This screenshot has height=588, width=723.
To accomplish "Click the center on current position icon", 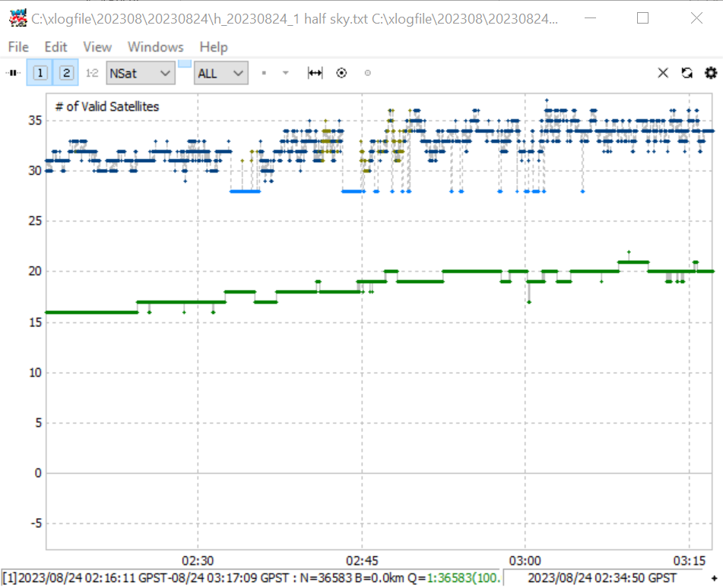I will click(x=341, y=73).
